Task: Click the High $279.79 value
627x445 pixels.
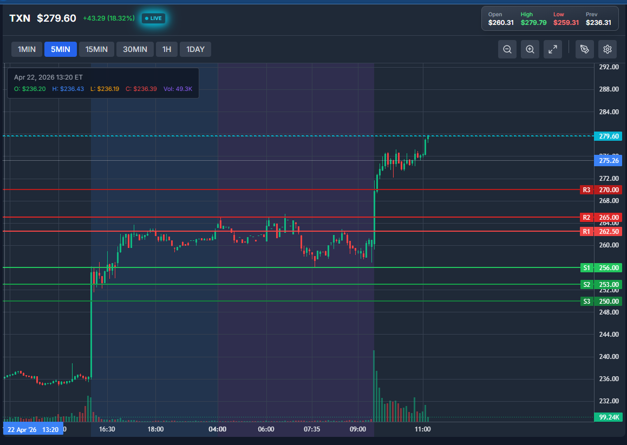Action: [x=533, y=22]
